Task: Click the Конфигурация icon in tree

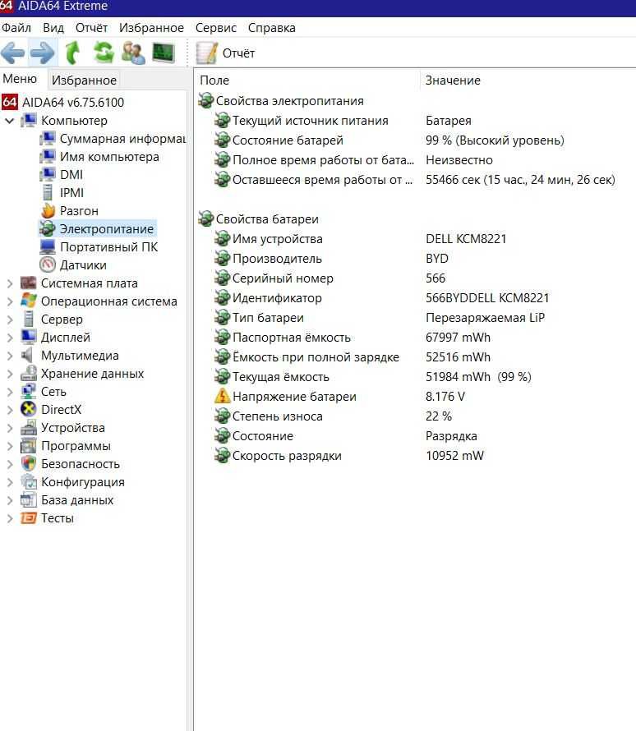Action: 29,481
